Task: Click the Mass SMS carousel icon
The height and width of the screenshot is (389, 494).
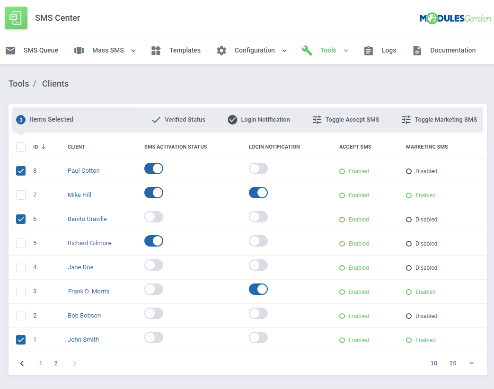Action: [x=79, y=50]
